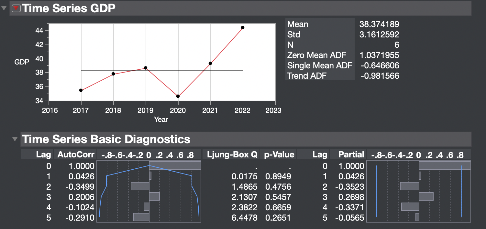Collapse the Time Series GDP outline node
The width and height of the screenshot is (486, 229).
point(5,8)
